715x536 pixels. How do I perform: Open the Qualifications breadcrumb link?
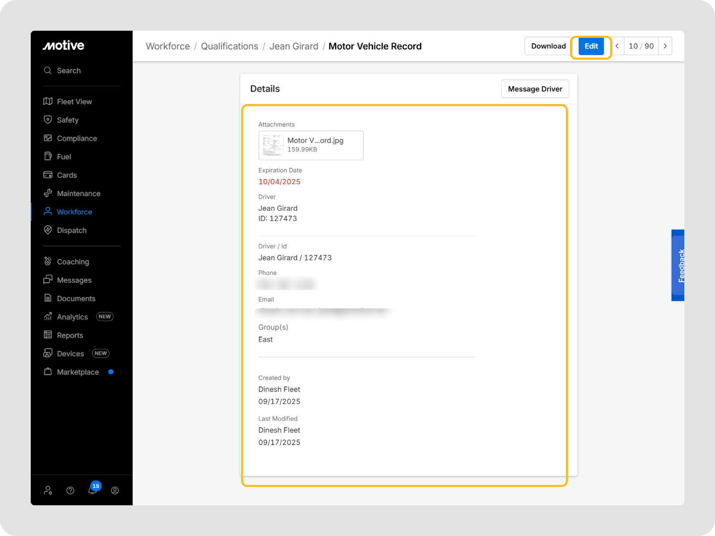click(x=229, y=46)
